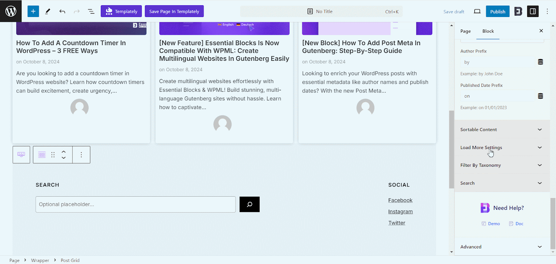The image size is (556, 264).
Task: Focus the Optional placeholder search box
Action: click(136, 204)
